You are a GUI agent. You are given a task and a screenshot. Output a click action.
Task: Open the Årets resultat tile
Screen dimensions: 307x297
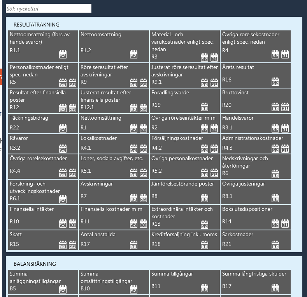256,75
